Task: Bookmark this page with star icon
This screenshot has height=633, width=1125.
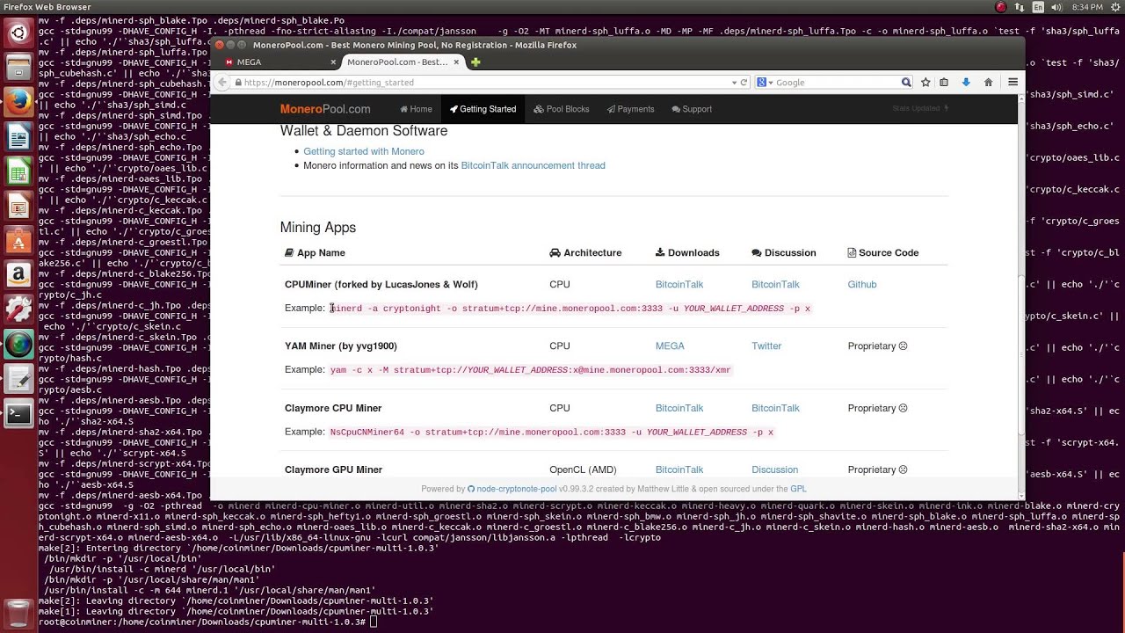Action: [x=925, y=82]
